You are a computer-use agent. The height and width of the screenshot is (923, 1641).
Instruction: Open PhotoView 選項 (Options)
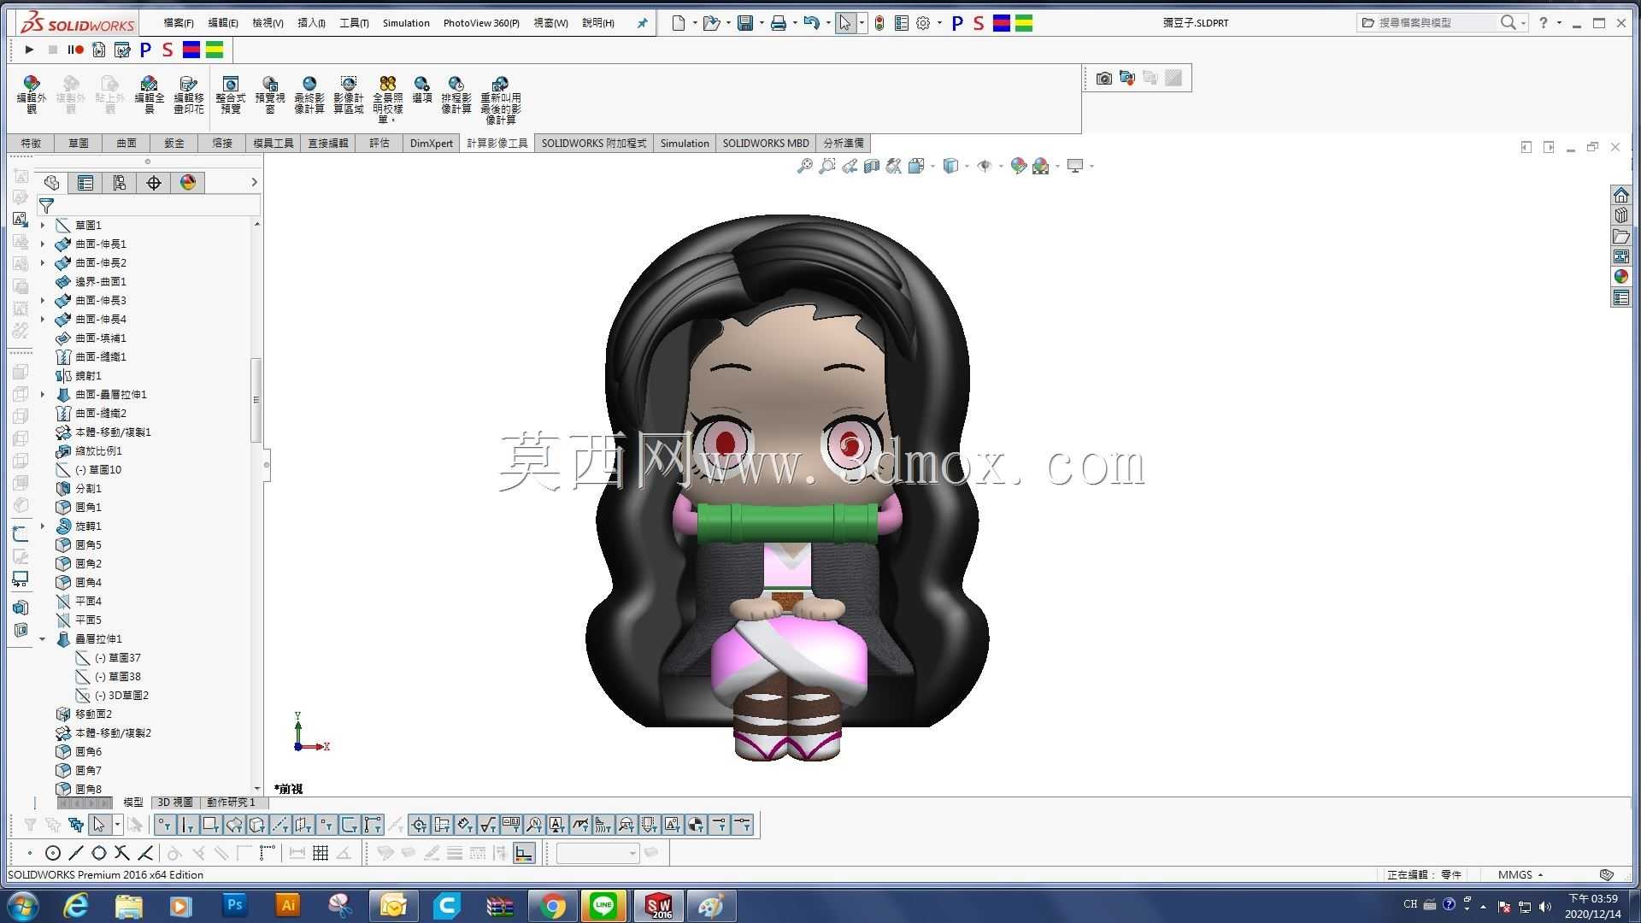(x=422, y=90)
